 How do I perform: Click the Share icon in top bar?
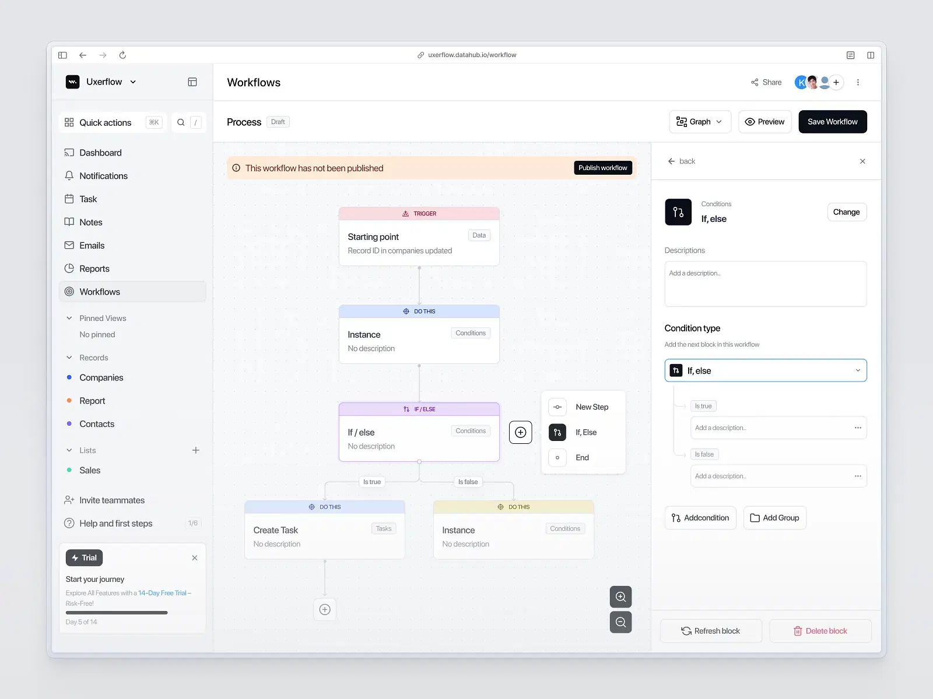[755, 82]
